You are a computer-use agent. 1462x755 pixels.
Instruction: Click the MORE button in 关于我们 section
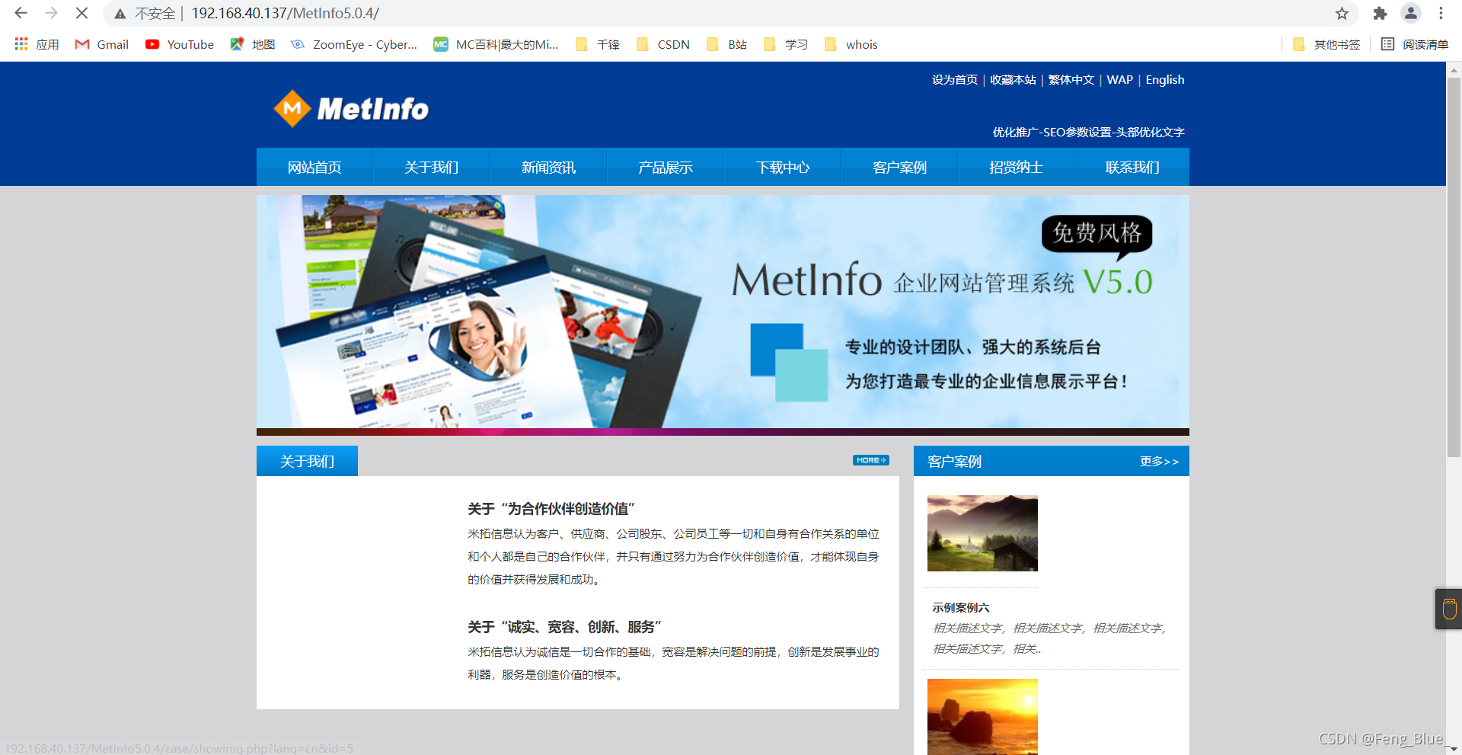[x=870, y=460]
